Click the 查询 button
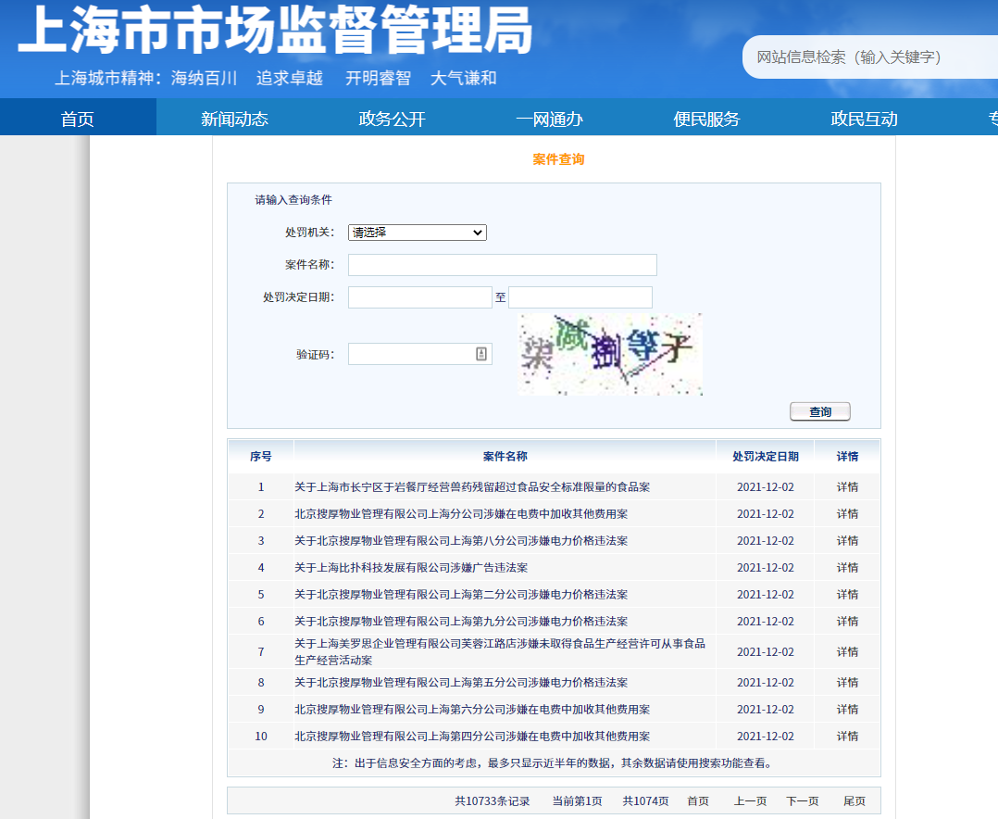 pyautogui.click(x=820, y=412)
